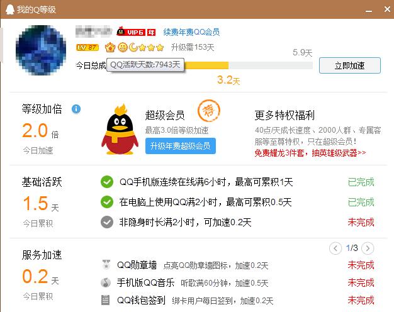Click the super member penguin mascot

120,129
